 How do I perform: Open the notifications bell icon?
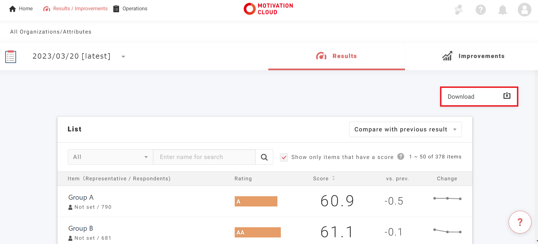point(502,10)
